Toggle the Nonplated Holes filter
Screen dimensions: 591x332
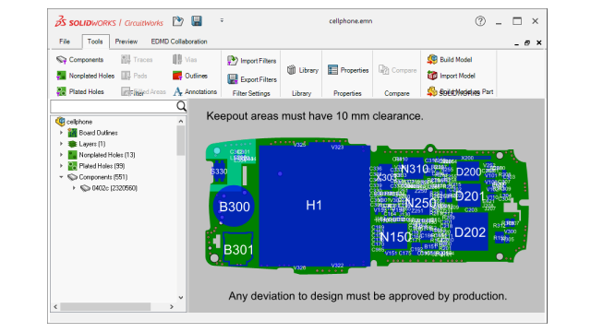[x=85, y=76]
